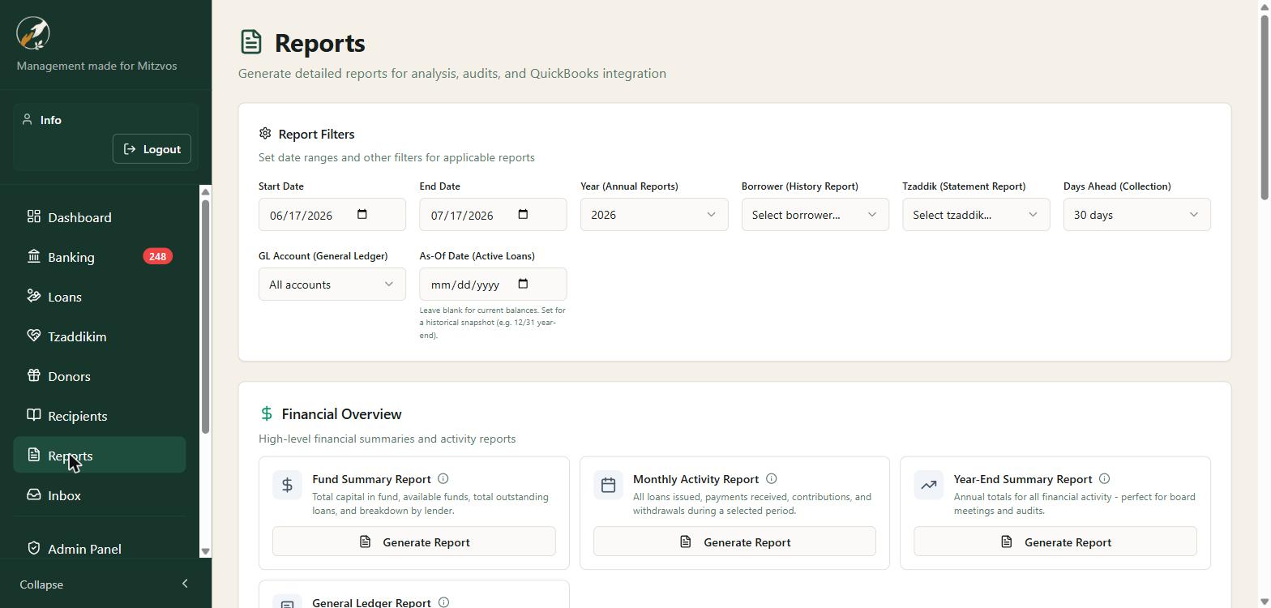
Task: Generate the Fund Summary Report
Action: (x=413, y=542)
